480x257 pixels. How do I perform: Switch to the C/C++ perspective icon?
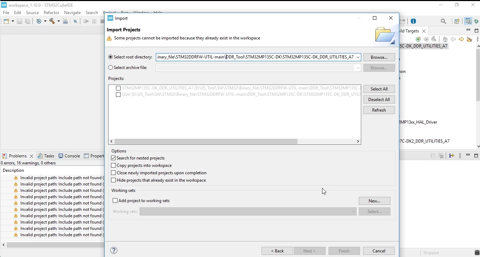[468, 21]
